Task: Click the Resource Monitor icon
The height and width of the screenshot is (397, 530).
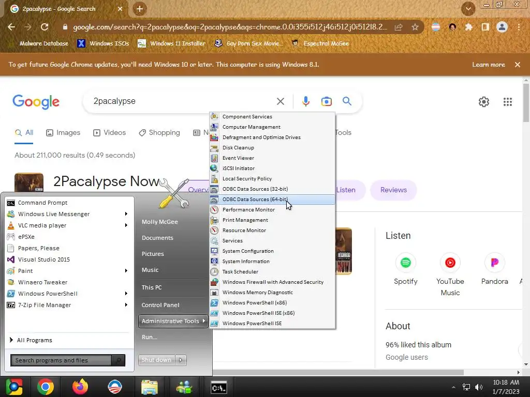Action: click(214, 230)
